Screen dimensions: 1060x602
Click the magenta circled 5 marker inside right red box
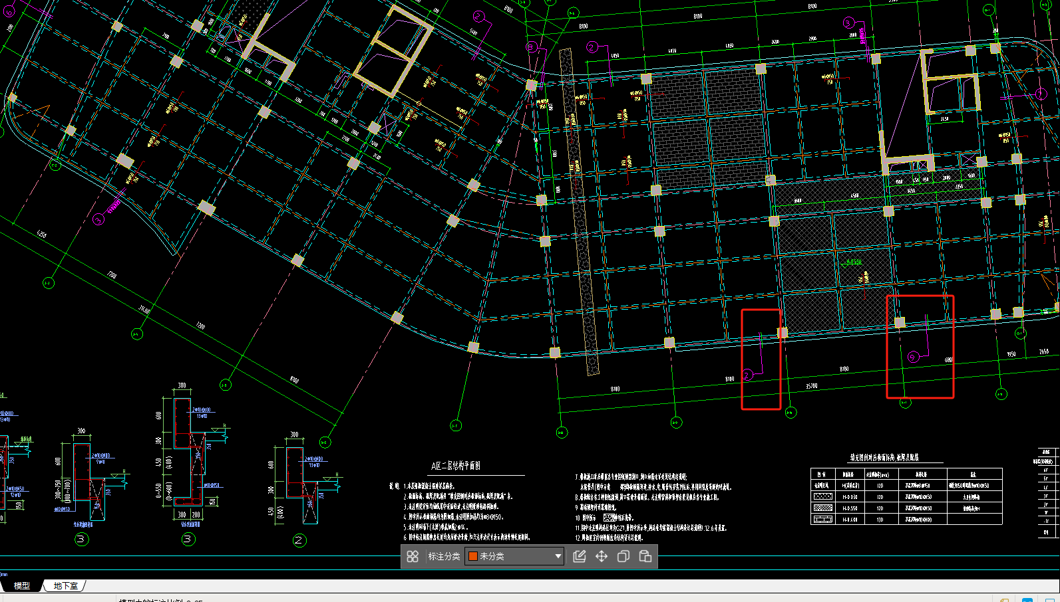pyautogui.click(x=912, y=357)
